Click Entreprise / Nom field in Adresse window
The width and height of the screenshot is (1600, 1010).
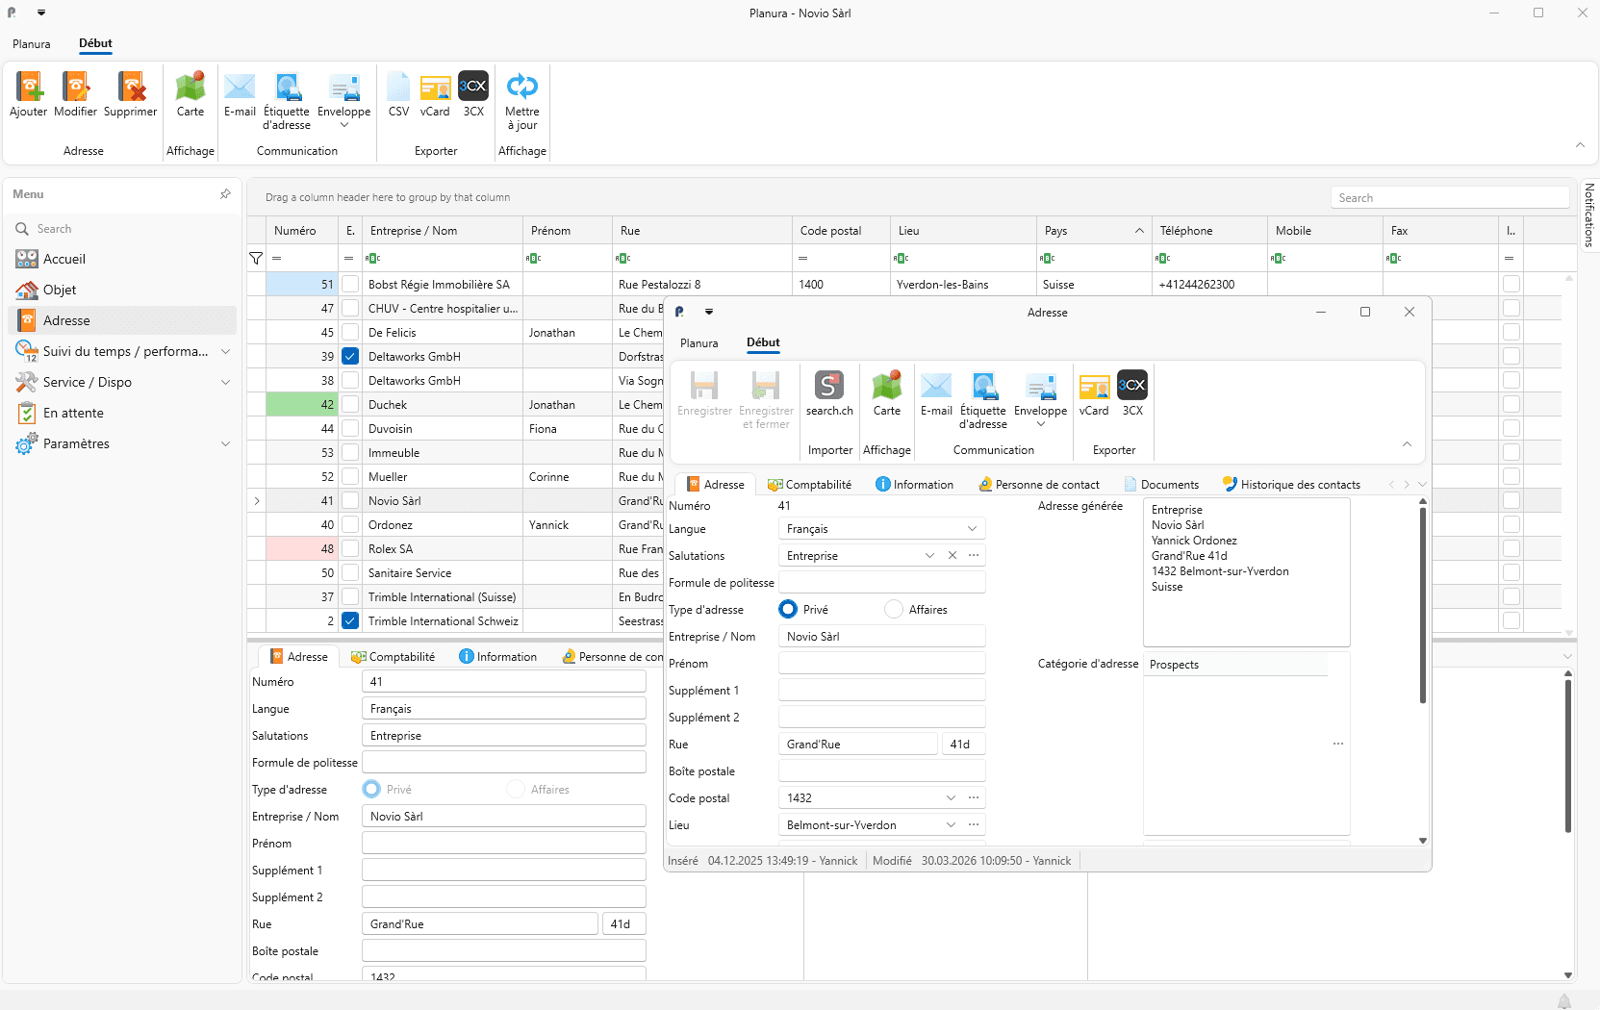click(881, 636)
